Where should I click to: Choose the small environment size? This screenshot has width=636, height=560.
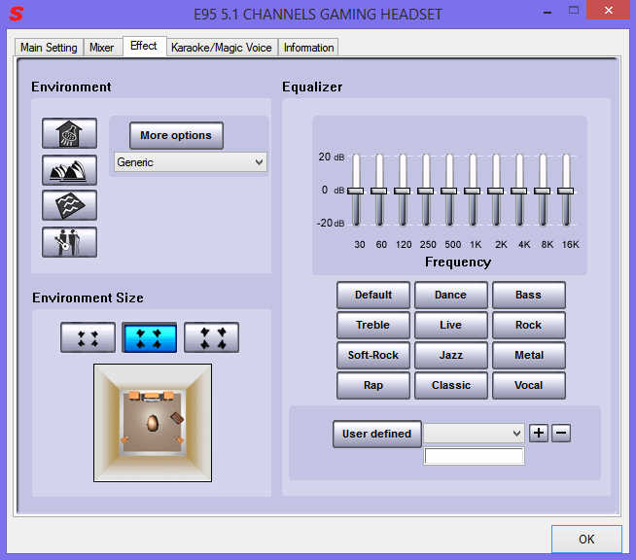point(88,337)
